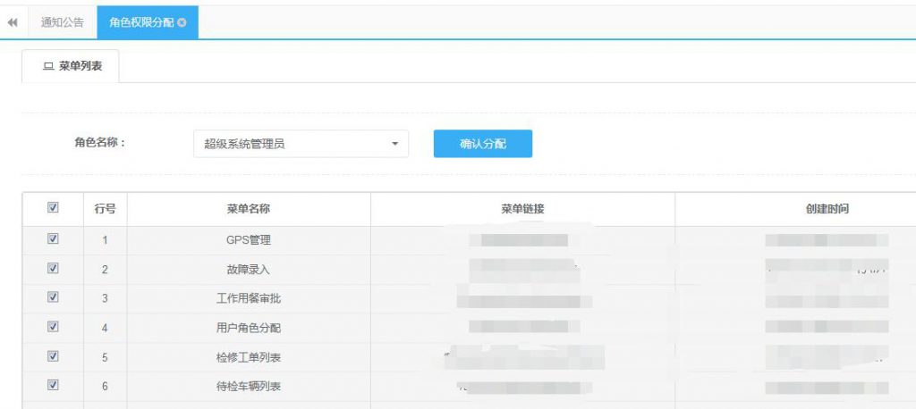Uncheck the GPS管理 row checkbox

click(x=53, y=238)
